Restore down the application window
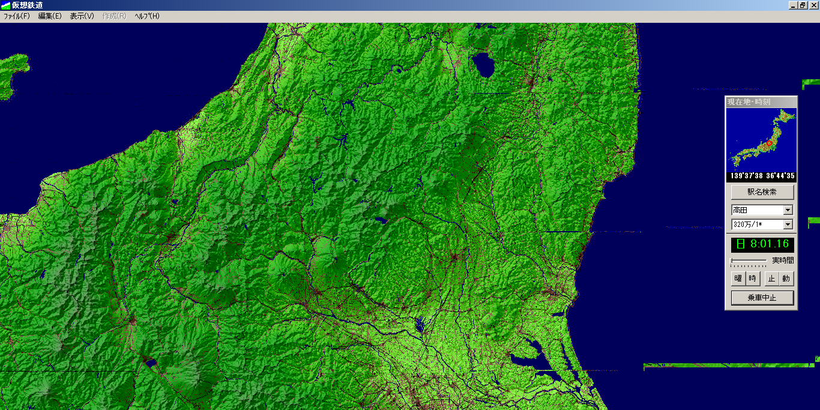820x410 pixels. pos(803,5)
